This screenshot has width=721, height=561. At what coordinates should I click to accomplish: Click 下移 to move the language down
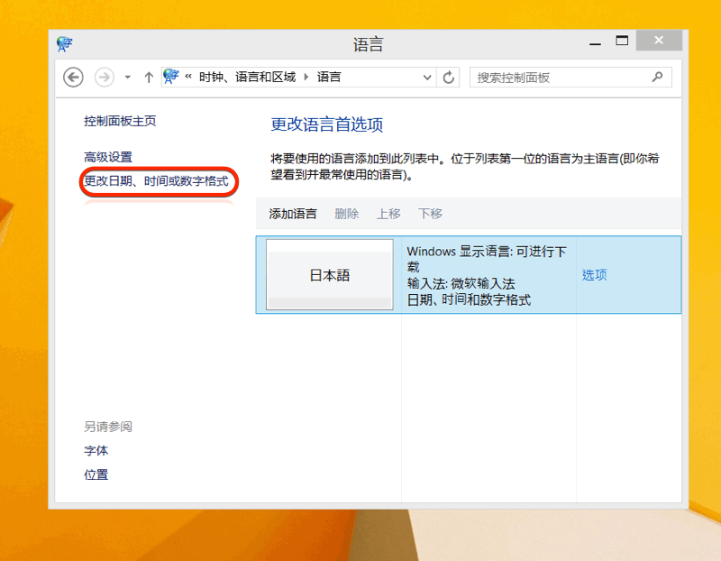(430, 214)
